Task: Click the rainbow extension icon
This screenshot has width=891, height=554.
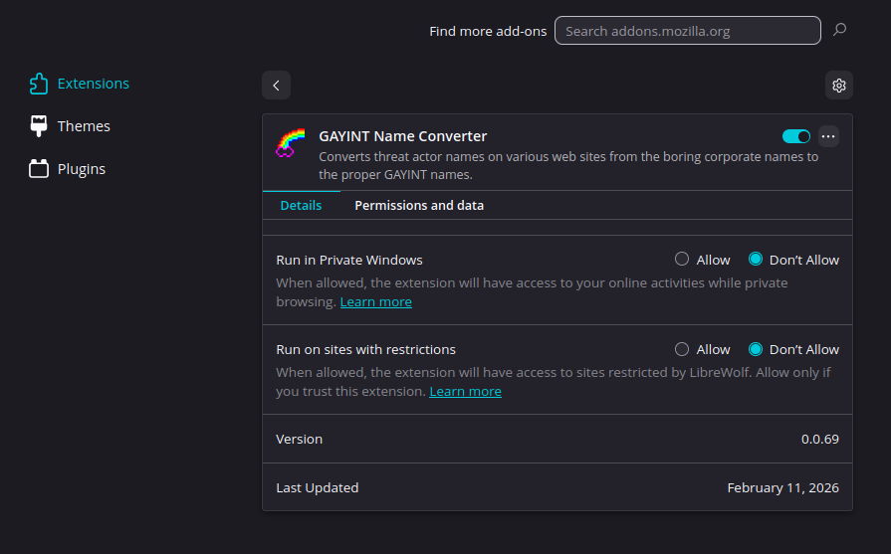Action: pyautogui.click(x=290, y=144)
